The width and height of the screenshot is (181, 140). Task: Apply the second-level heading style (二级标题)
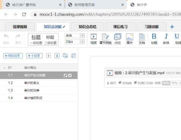[x=50, y=39]
